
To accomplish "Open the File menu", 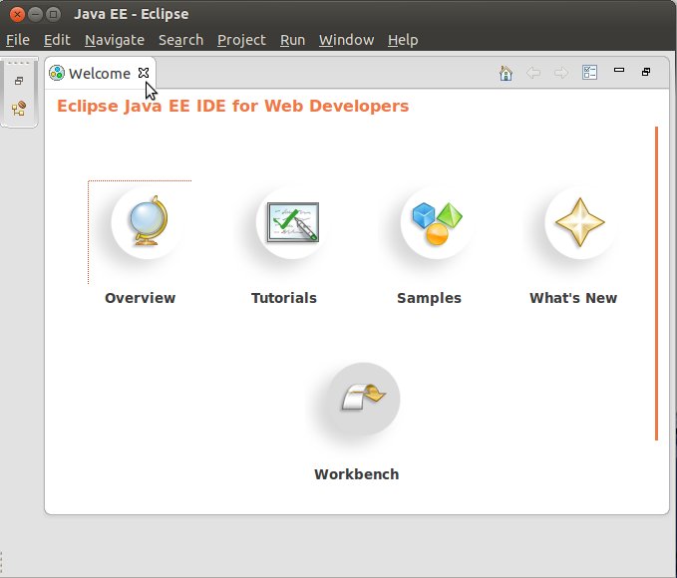I will click(x=18, y=40).
